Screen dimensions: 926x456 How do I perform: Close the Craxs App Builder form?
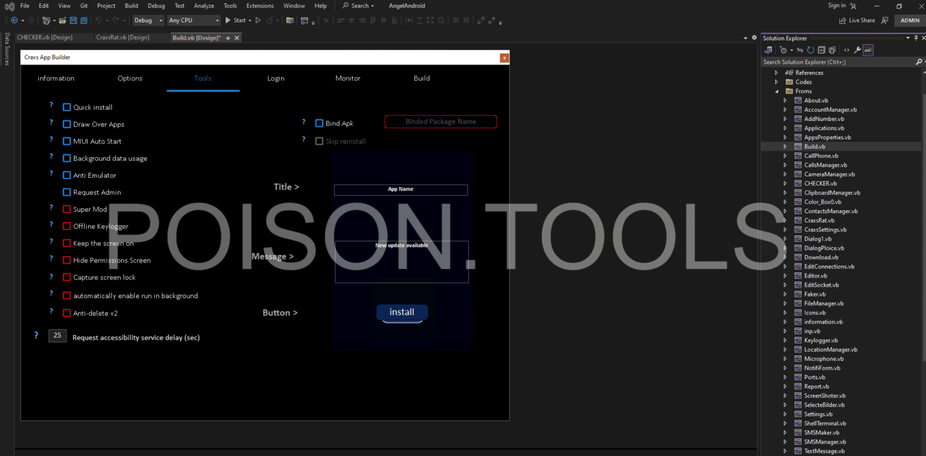pos(505,57)
